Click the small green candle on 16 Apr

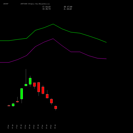(13, 105)
